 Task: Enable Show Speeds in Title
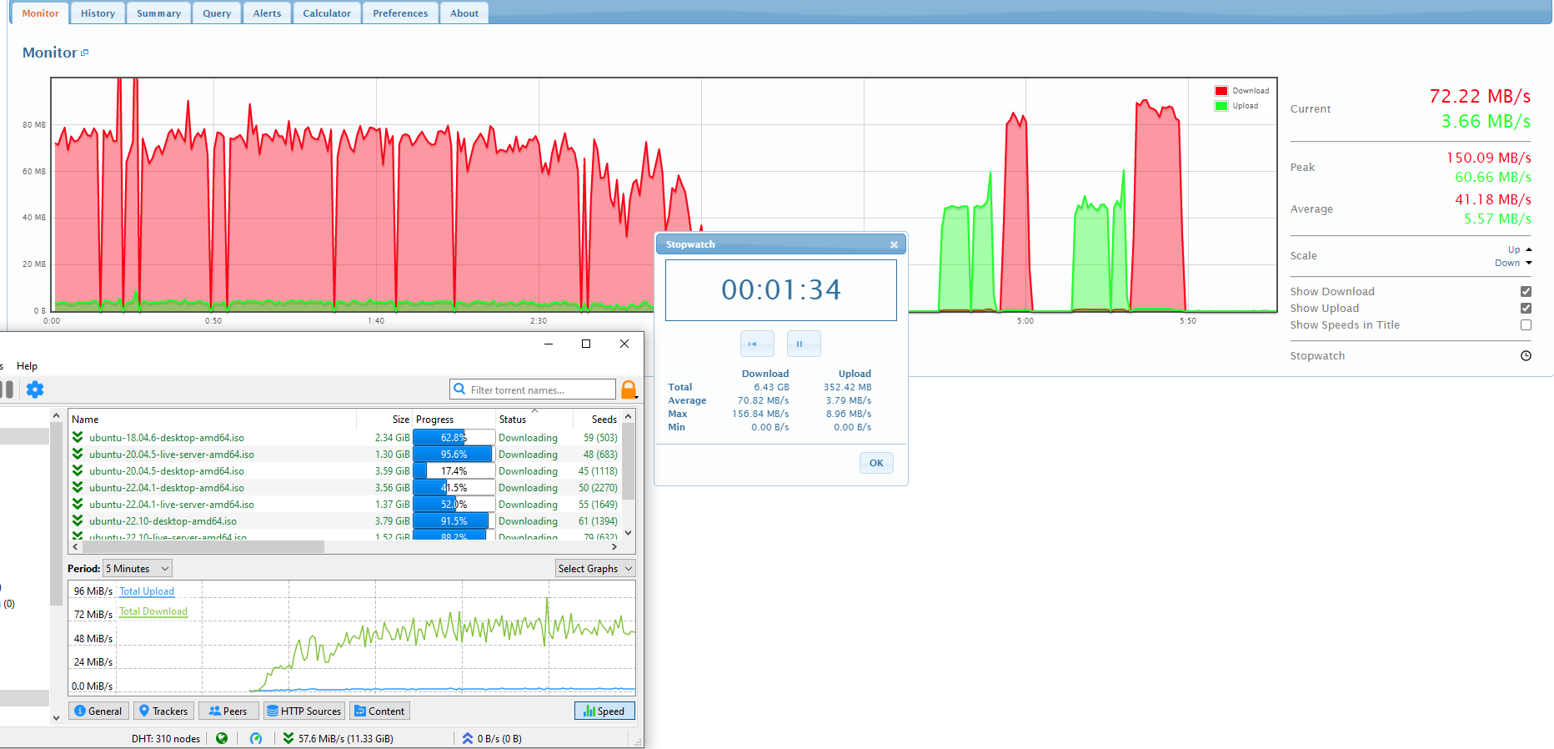click(1526, 325)
